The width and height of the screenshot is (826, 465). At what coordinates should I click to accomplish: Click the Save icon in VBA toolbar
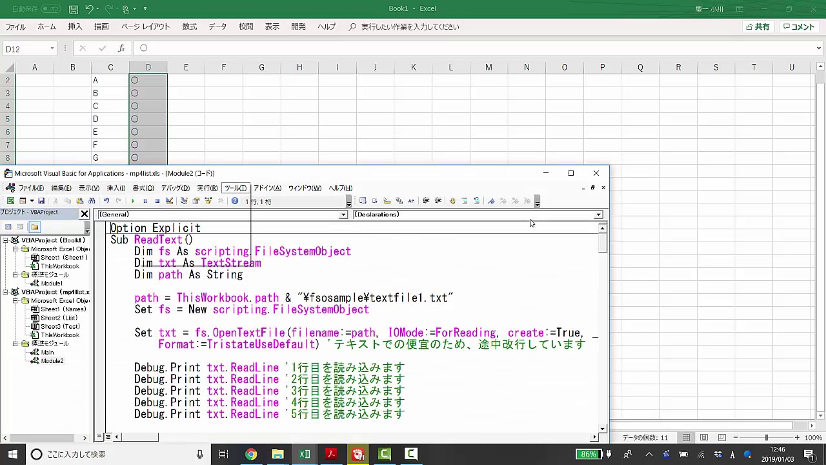41,201
